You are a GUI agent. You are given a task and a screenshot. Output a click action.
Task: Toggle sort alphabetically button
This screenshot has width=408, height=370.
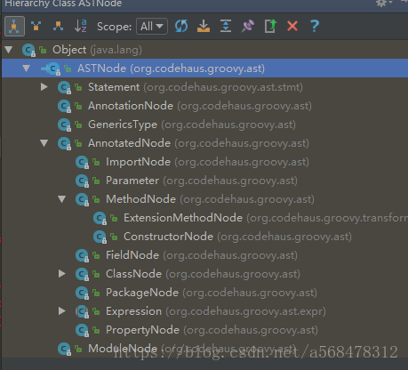pyautogui.click(x=81, y=27)
